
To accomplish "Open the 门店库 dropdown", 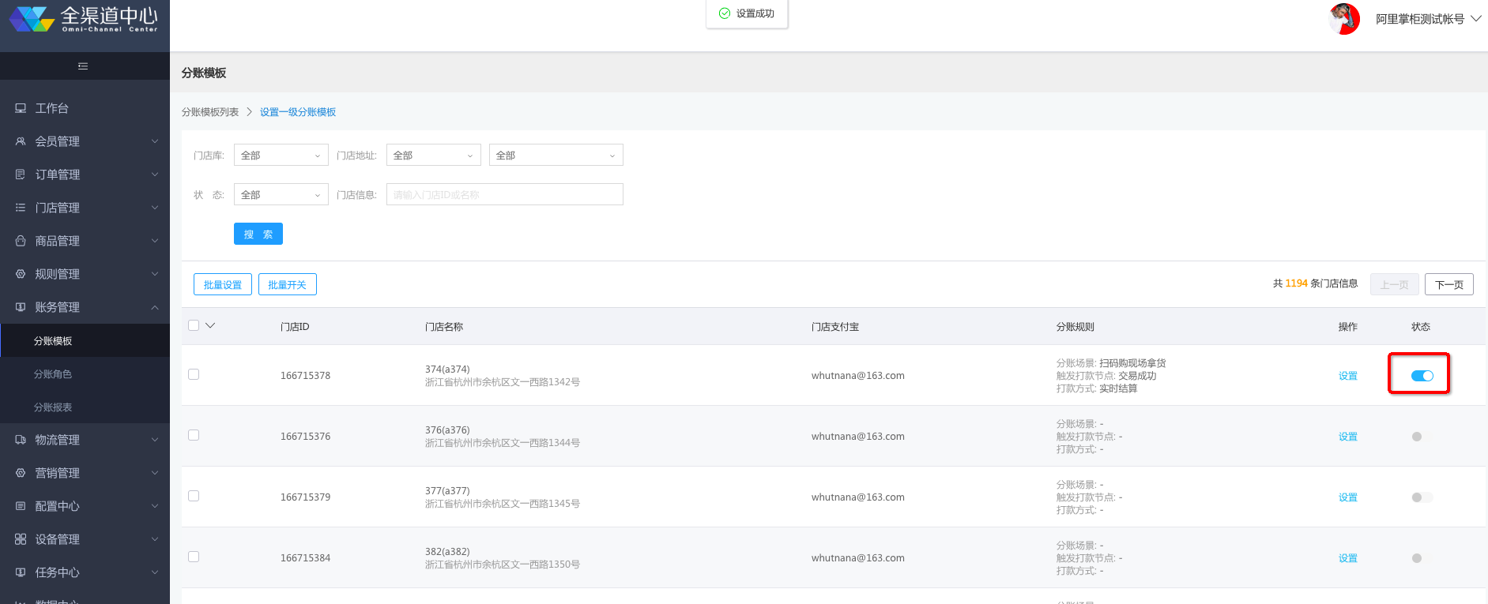I will (281, 155).
